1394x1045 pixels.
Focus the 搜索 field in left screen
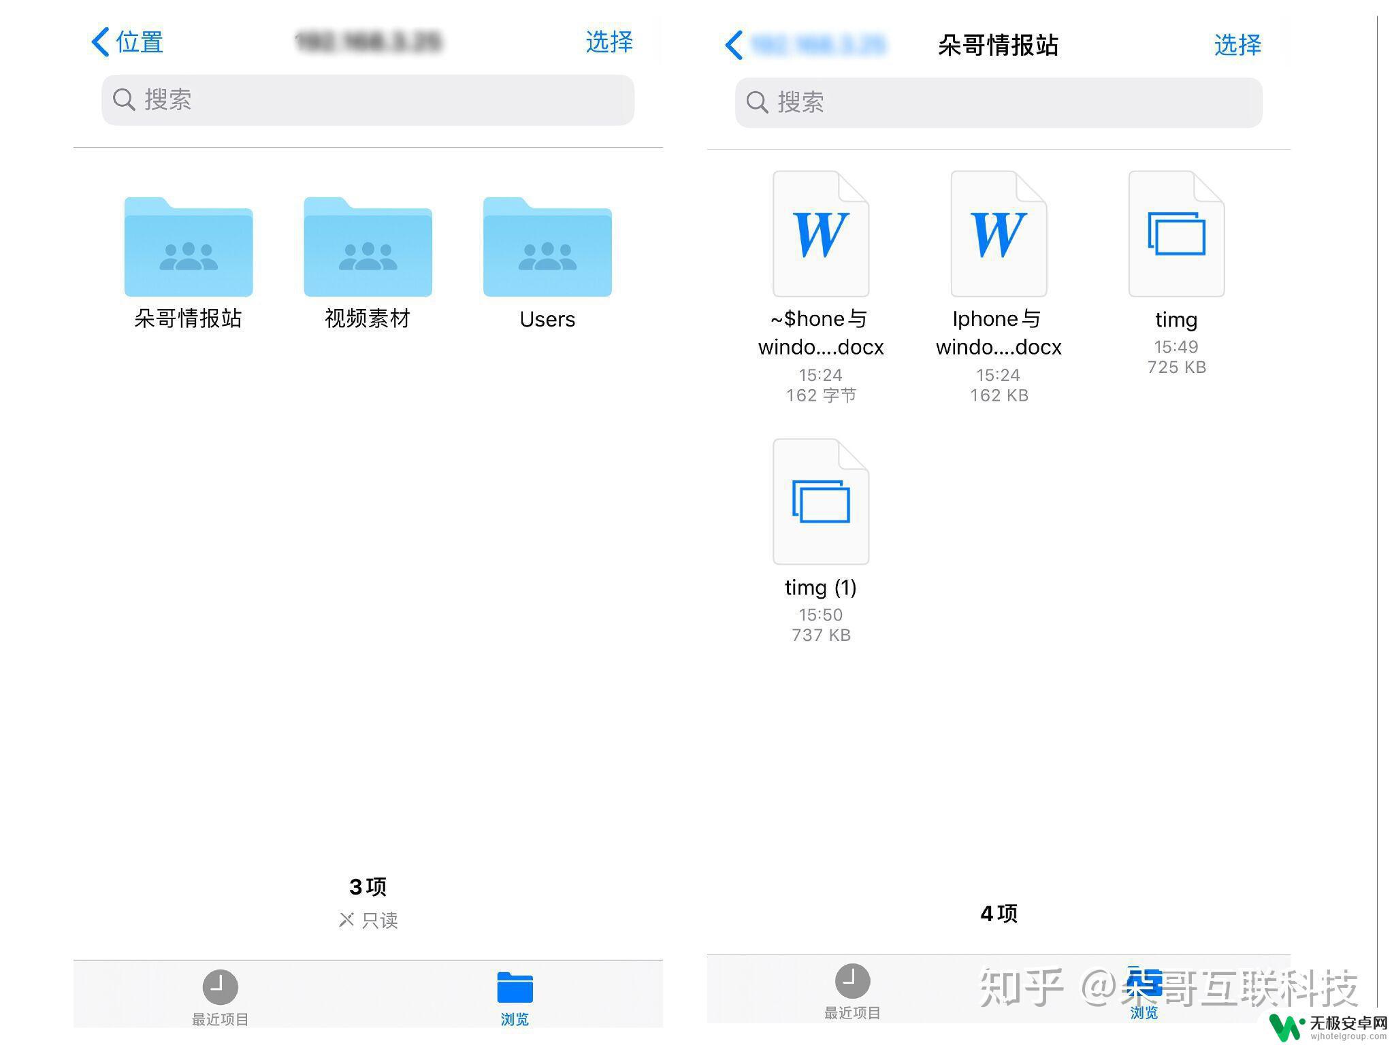tap(368, 100)
